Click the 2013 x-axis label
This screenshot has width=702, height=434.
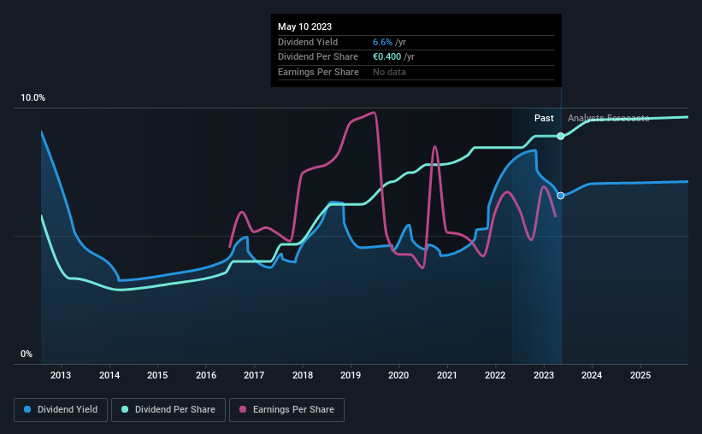(61, 375)
